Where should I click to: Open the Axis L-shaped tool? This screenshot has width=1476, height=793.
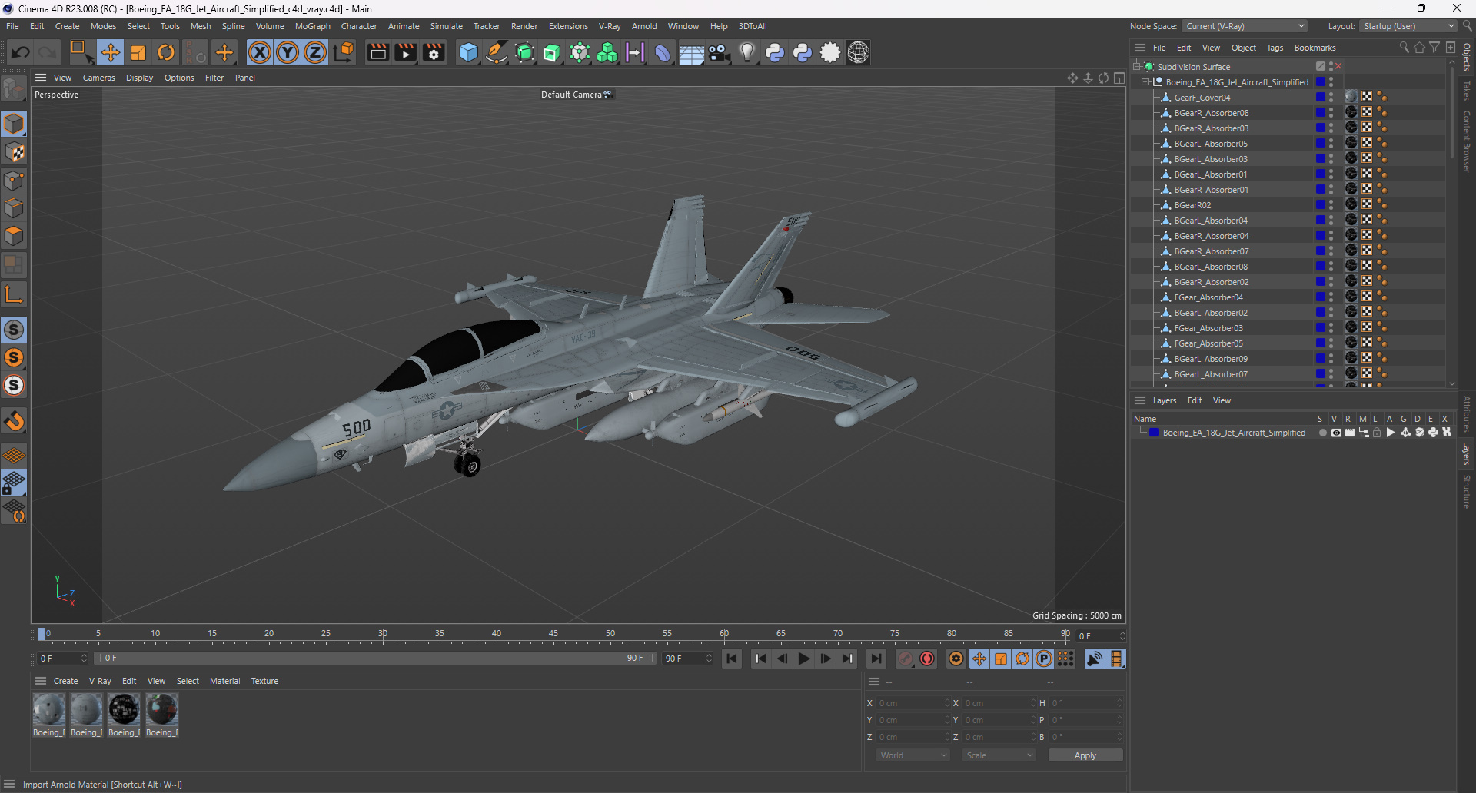(14, 294)
